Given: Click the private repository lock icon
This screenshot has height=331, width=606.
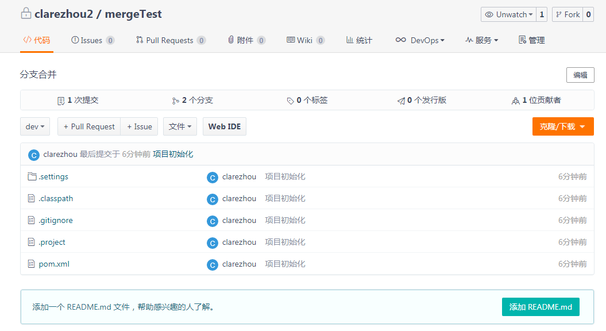Looking at the screenshot, I should coord(26,14).
